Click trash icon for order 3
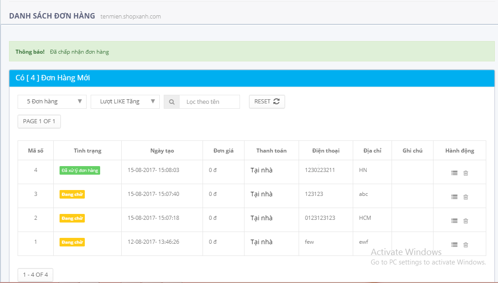The width and height of the screenshot is (498, 283). 466,197
